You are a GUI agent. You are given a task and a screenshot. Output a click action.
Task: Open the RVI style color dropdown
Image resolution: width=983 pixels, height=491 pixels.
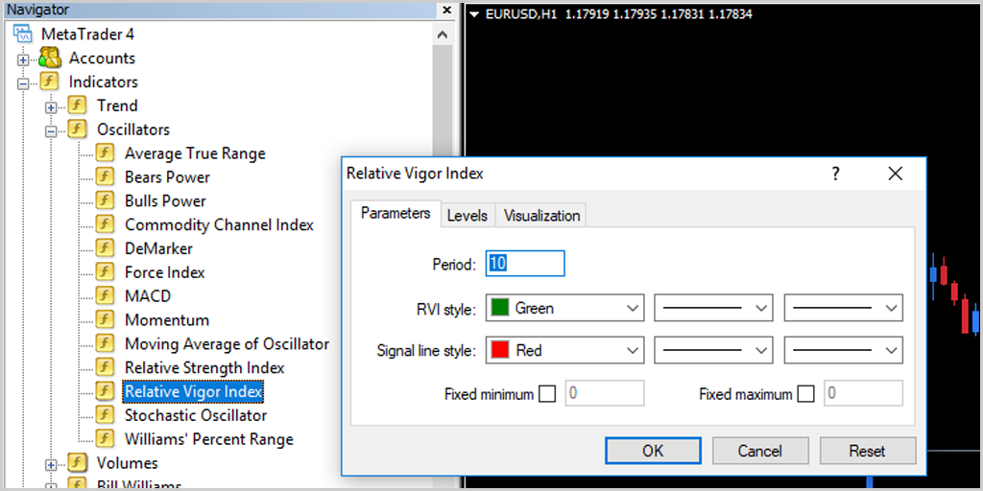tap(564, 308)
